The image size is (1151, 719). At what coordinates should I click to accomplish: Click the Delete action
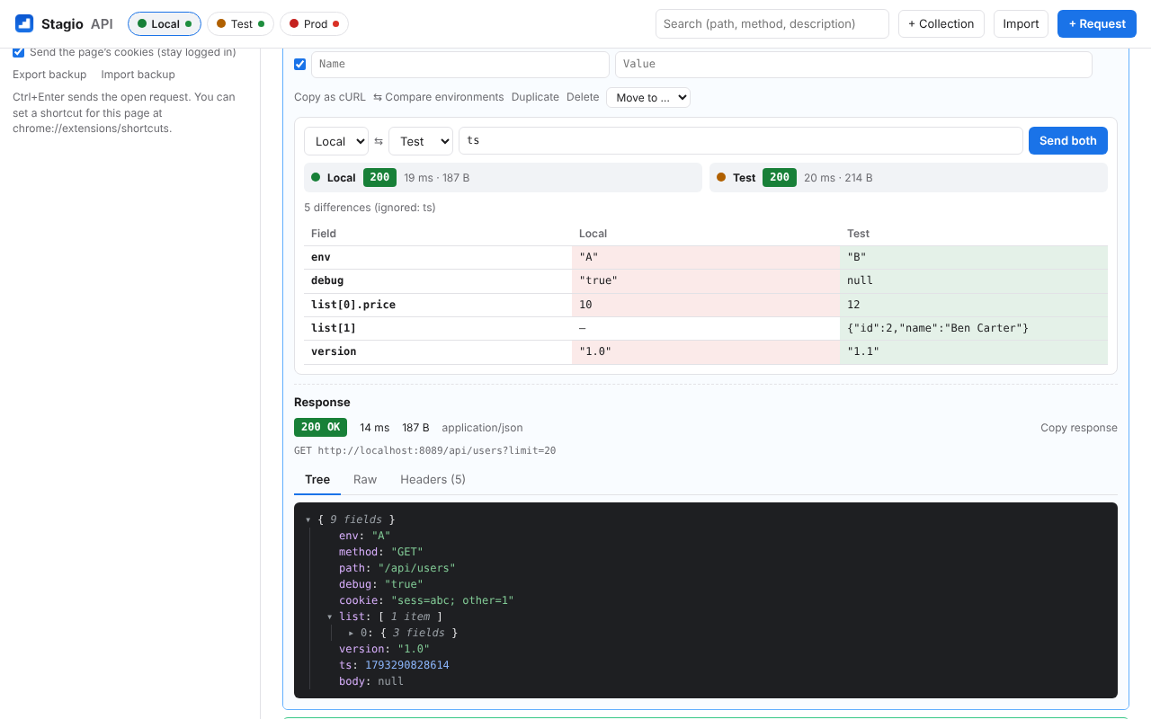coord(583,97)
